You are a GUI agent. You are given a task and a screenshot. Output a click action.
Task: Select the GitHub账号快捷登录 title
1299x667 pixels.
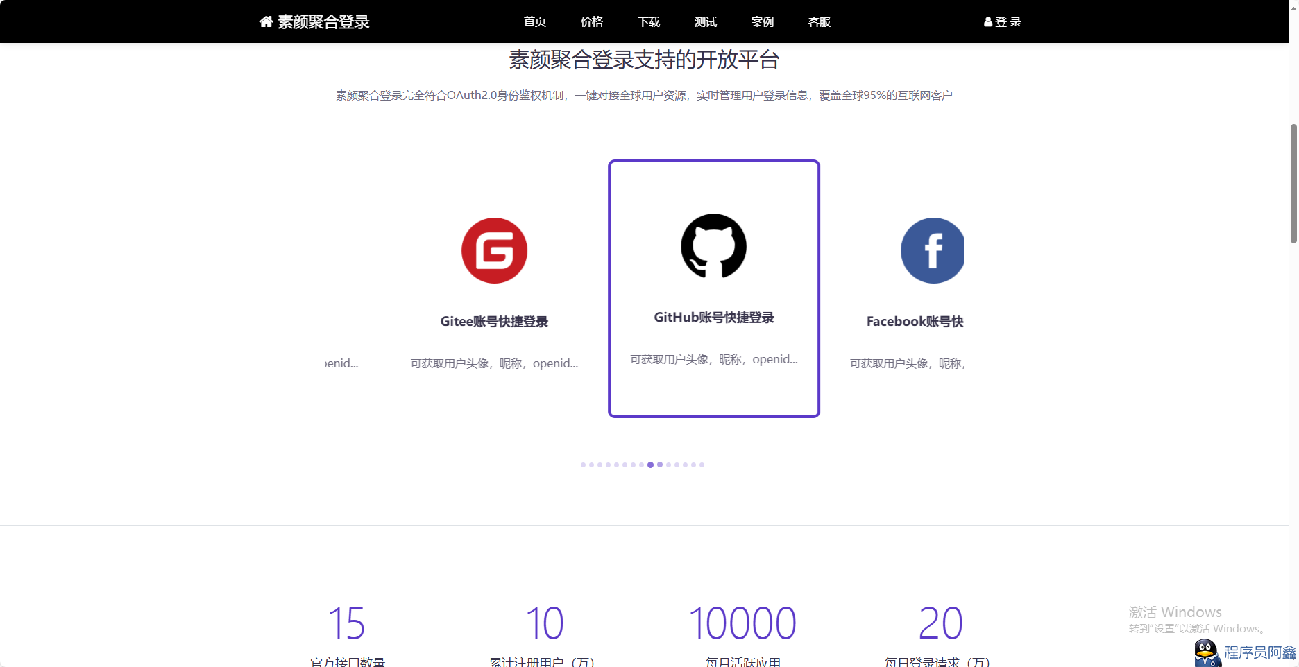click(714, 318)
